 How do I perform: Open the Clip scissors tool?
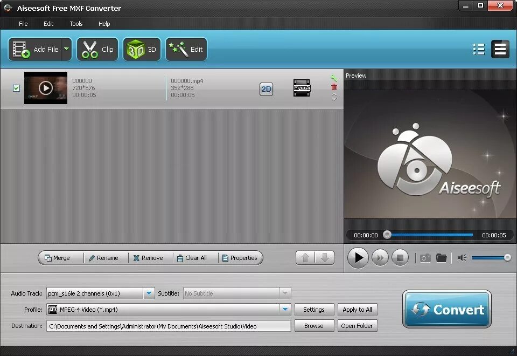[97, 50]
